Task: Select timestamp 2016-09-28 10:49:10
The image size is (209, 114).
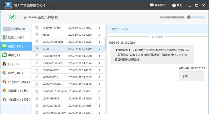Action: click(80, 84)
